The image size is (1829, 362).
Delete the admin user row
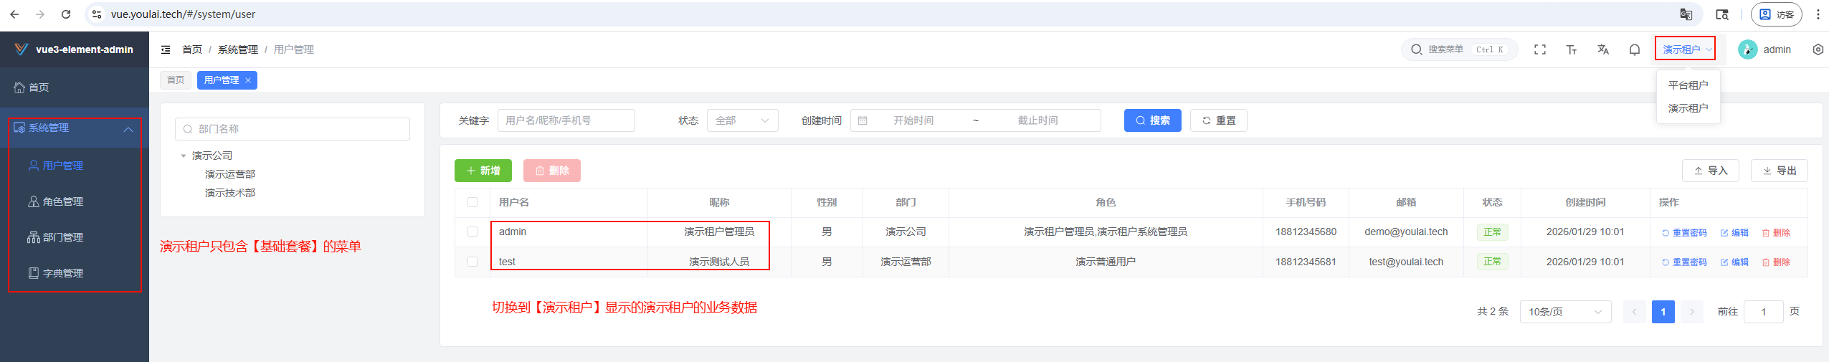point(1776,233)
